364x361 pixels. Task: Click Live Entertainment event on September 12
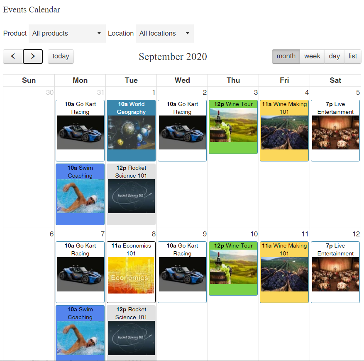tap(335, 272)
